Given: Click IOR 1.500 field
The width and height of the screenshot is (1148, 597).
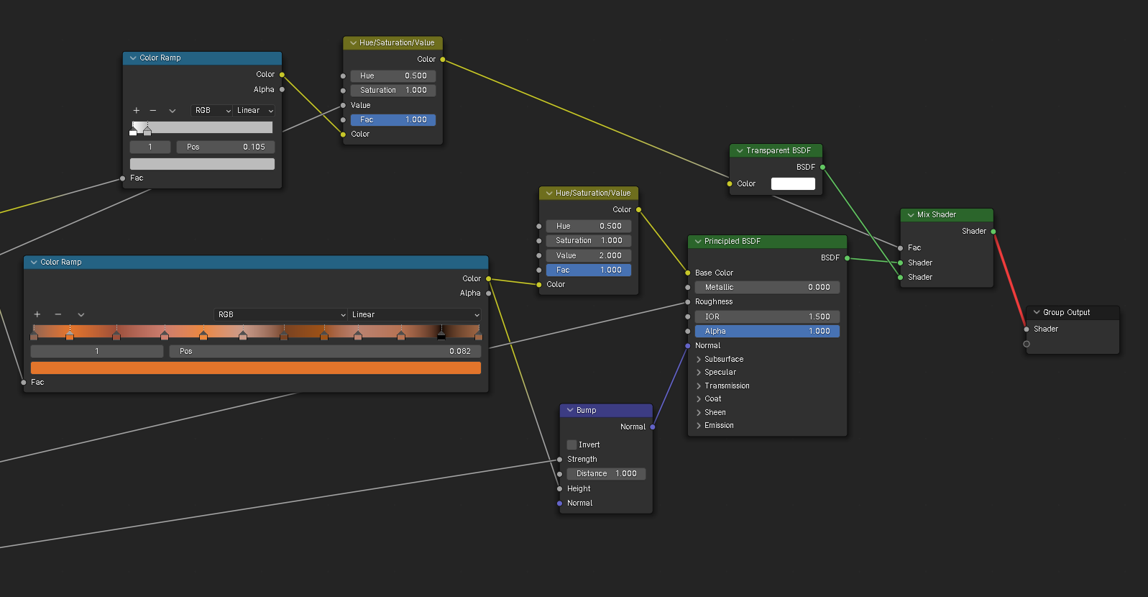Looking at the screenshot, I should tap(767, 317).
